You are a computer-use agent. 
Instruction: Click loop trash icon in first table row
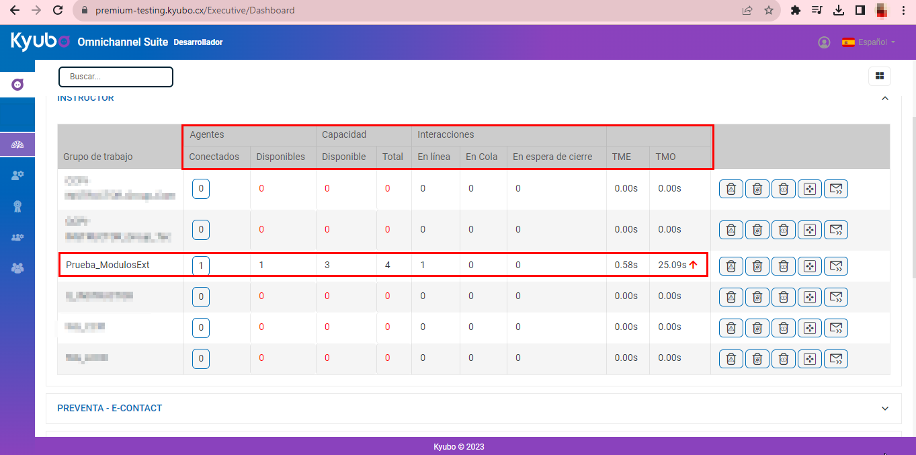[x=784, y=189]
